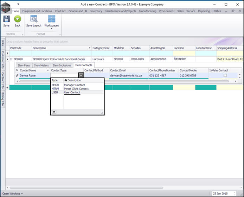
Task: Open the Customer Info side panel
Action: 3,60
